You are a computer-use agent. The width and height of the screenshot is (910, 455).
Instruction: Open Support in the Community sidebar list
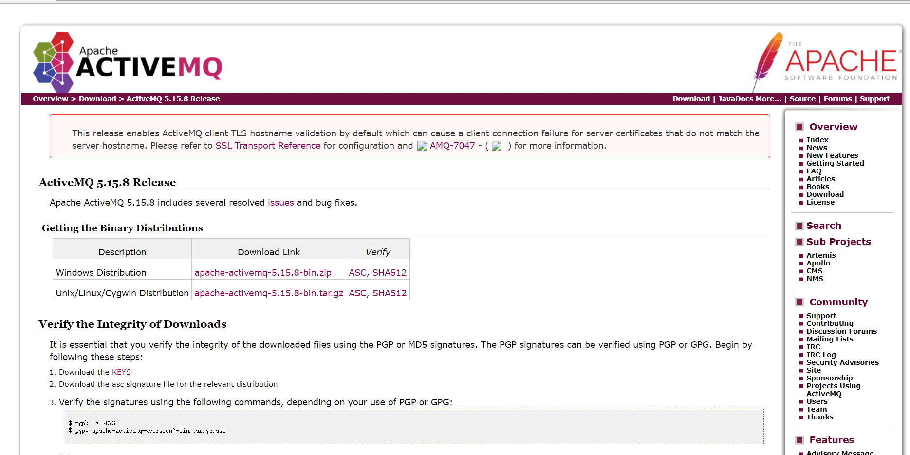click(821, 316)
